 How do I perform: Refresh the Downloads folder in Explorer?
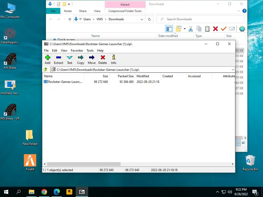149,19
